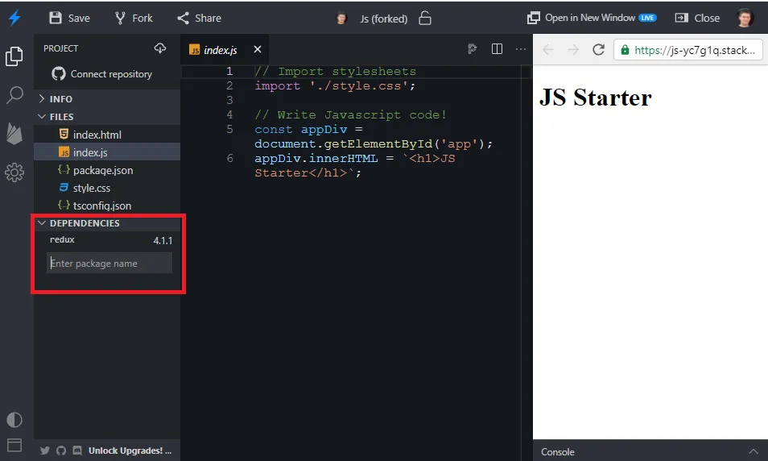This screenshot has height=461, width=768.
Task: Open the Explorer files sidebar icon
Action: pyautogui.click(x=14, y=56)
